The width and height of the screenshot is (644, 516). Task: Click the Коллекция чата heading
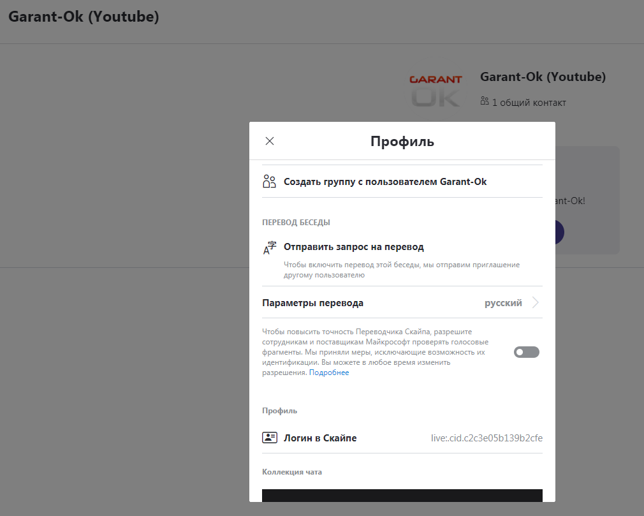(292, 472)
